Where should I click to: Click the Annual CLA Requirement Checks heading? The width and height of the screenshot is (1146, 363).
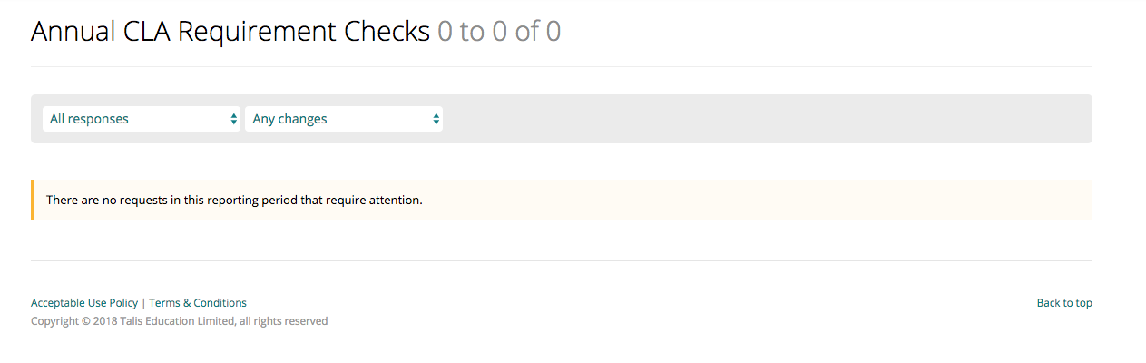click(230, 32)
